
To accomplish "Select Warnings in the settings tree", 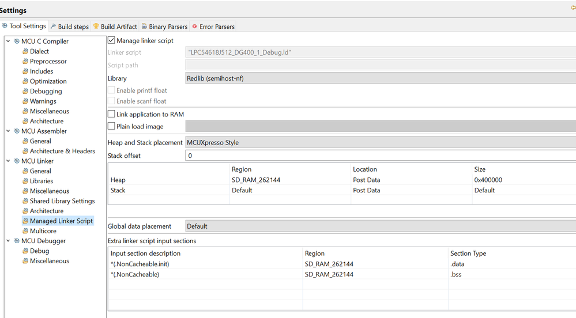I will tap(43, 101).
